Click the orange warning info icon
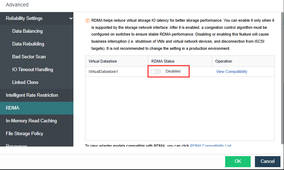This screenshot has width=284, height=170. click(88, 21)
